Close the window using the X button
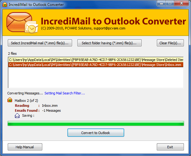Screen dimensions: 191x156 click(181, 3)
